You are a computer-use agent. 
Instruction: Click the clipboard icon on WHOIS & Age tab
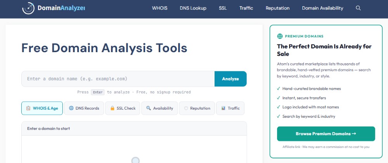[28, 108]
